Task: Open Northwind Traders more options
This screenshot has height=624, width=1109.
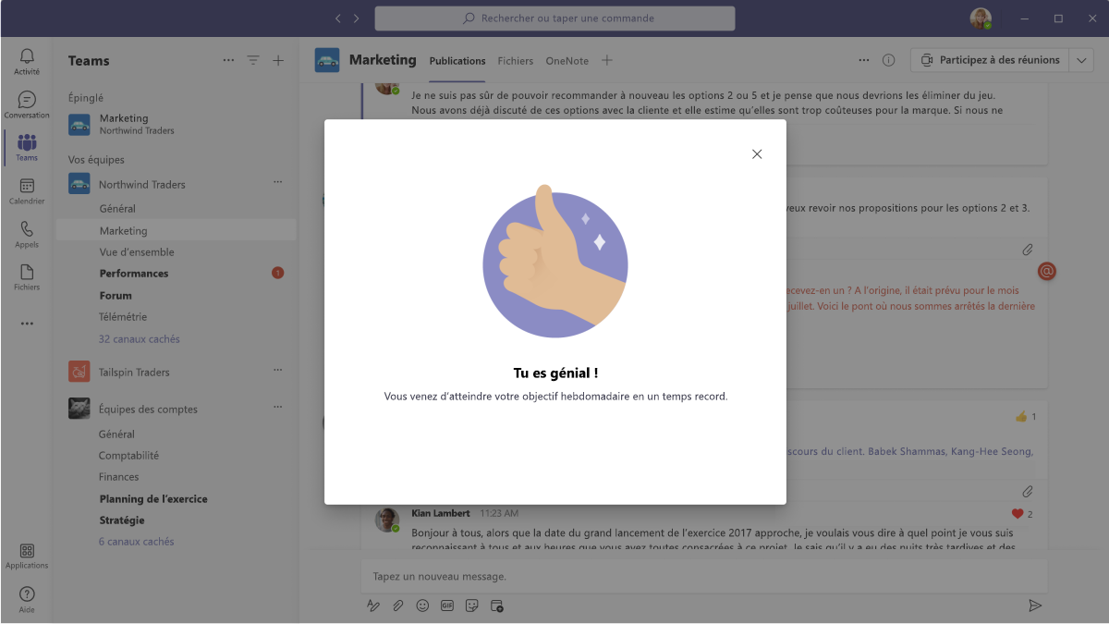Action: coord(277,182)
